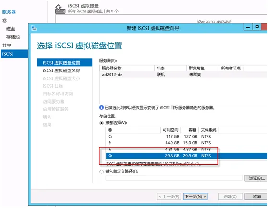Click the 取消 button
The image size is (268, 208).
click(x=256, y=196)
